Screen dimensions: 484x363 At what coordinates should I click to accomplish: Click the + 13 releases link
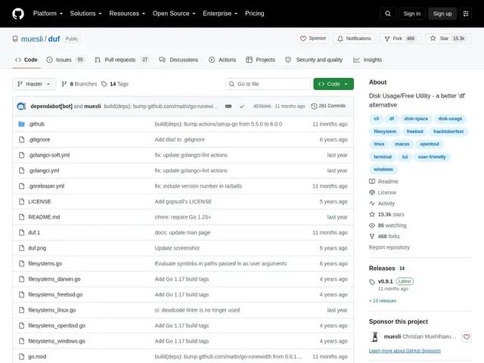[383, 301]
